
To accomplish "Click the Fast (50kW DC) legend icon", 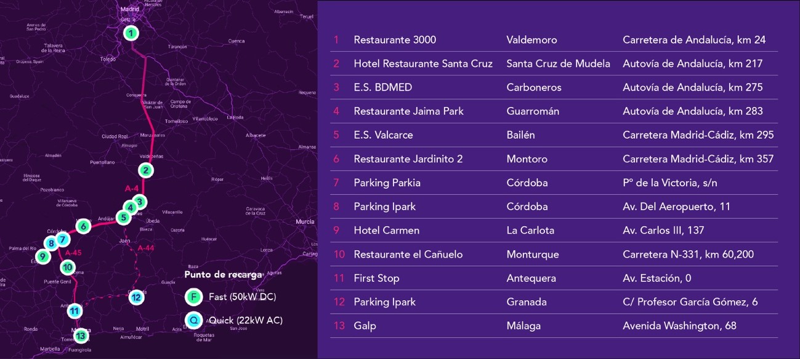I will (x=194, y=298).
